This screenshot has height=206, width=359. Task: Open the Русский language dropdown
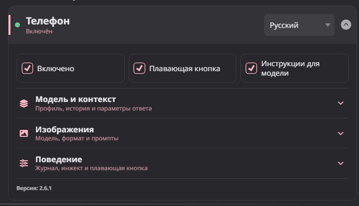(x=299, y=25)
